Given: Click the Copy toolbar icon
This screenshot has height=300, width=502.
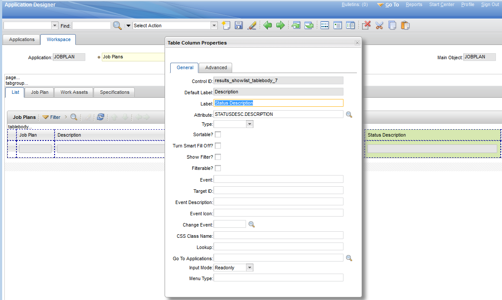Looking at the screenshot, I should (x=392, y=25).
